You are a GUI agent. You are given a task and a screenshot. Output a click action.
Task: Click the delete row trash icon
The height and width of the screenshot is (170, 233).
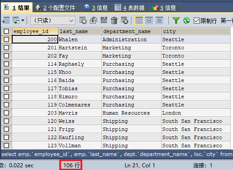(x=114, y=20)
